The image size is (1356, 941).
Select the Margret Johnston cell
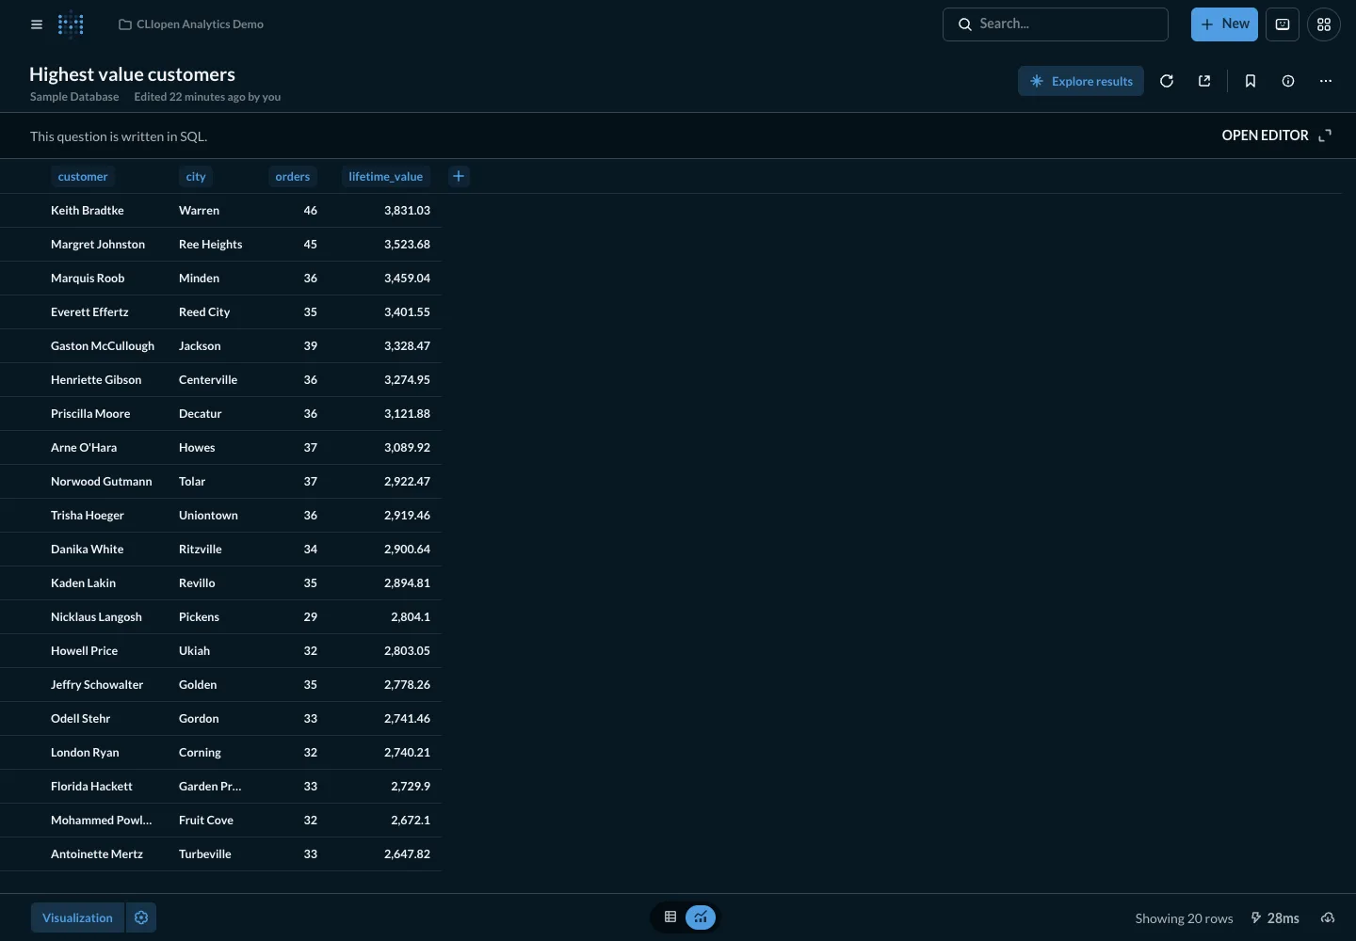[x=98, y=245]
